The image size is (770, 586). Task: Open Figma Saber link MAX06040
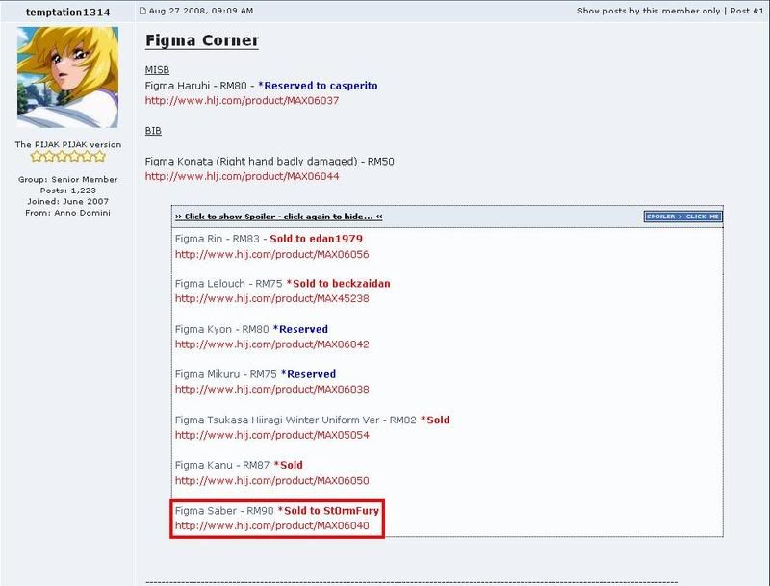pyautogui.click(x=271, y=525)
